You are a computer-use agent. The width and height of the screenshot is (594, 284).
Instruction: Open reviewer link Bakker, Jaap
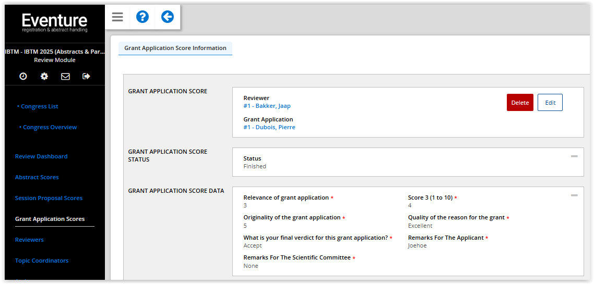click(267, 106)
